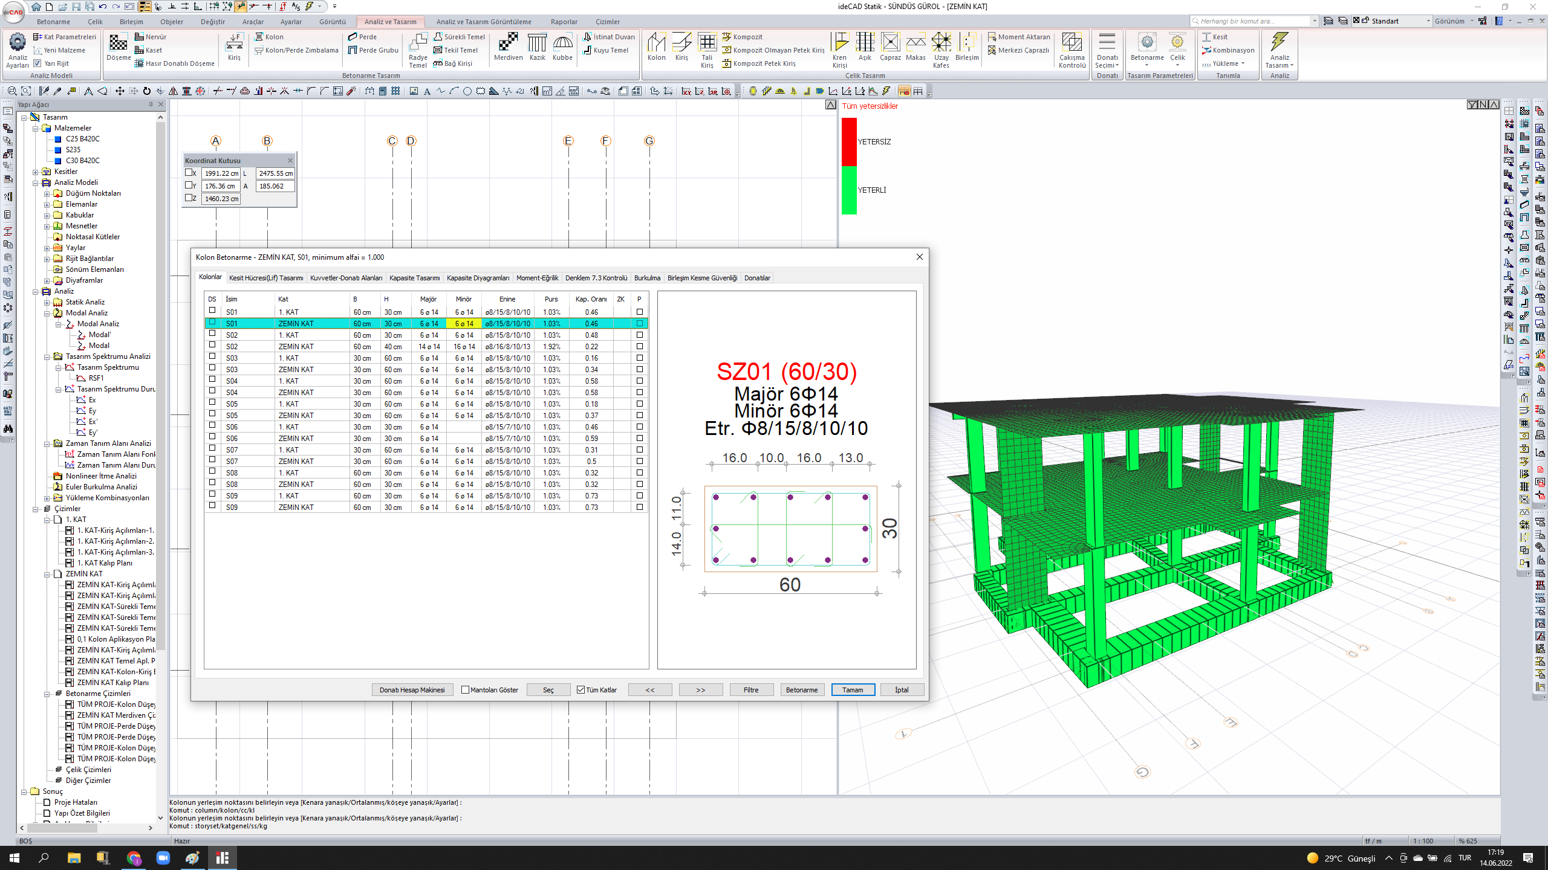Check DS box for S02 ZEMİN KAT row
The image size is (1548, 870).
point(212,346)
